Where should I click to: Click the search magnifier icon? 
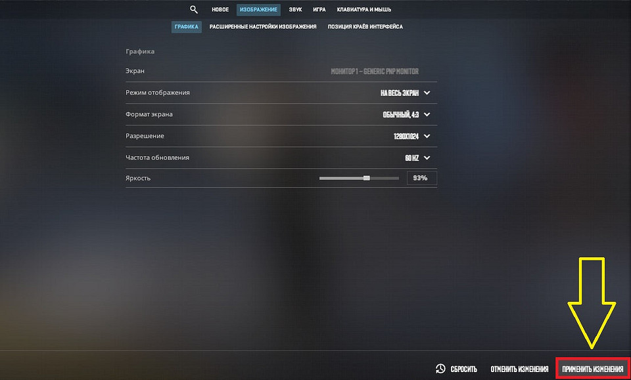193,10
